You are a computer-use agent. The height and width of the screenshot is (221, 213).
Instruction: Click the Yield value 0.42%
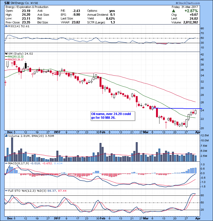(x=110, y=18)
